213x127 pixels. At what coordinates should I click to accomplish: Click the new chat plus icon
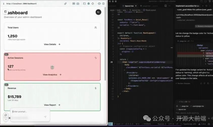coord(203,6)
